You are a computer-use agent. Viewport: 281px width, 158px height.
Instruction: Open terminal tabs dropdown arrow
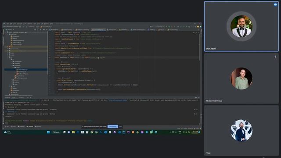pos(31,97)
